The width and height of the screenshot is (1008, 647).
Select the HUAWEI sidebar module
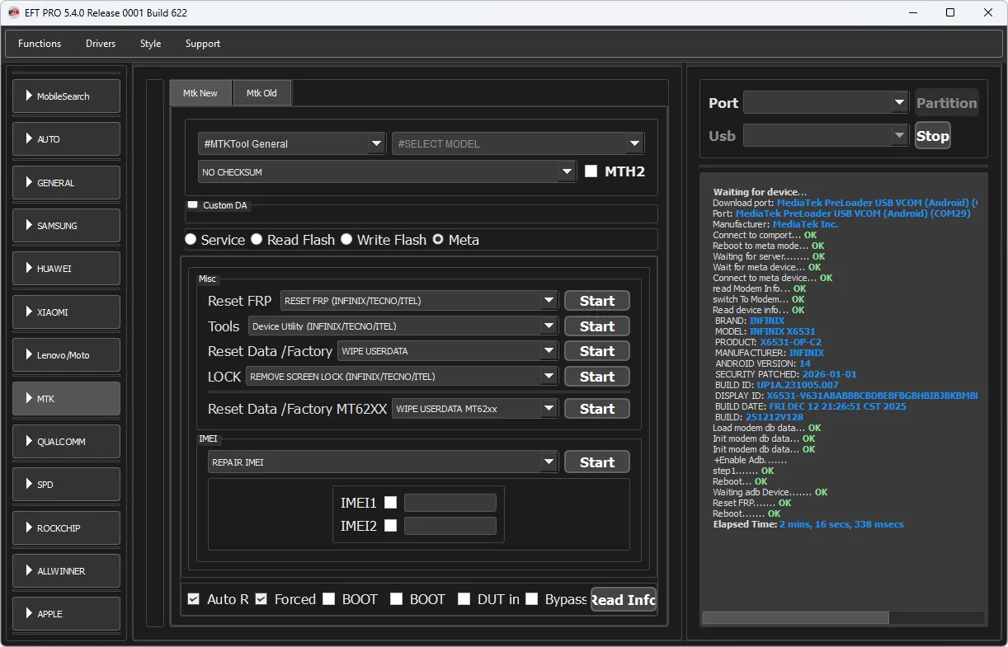pyautogui.click(x=66, y=269)
